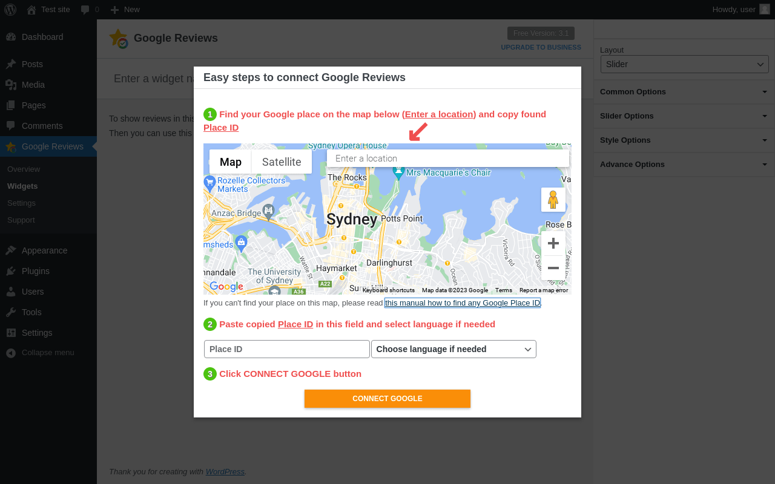
Task: Open the Settings submenu under Google Reviews
Action: tap(21, 203)
